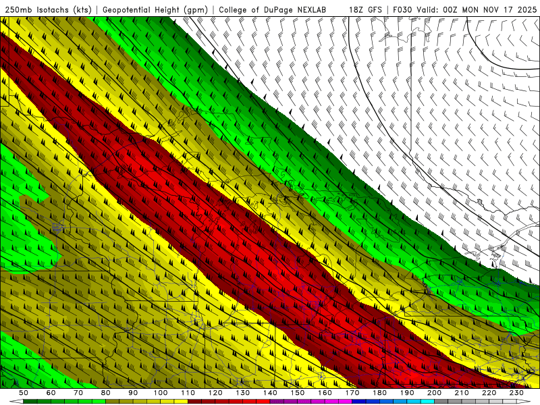Click the dark blue swatch under the 170 label
The width and height of the screenshot is (540, 405).
pyautogui.click(x=359, y=402)
